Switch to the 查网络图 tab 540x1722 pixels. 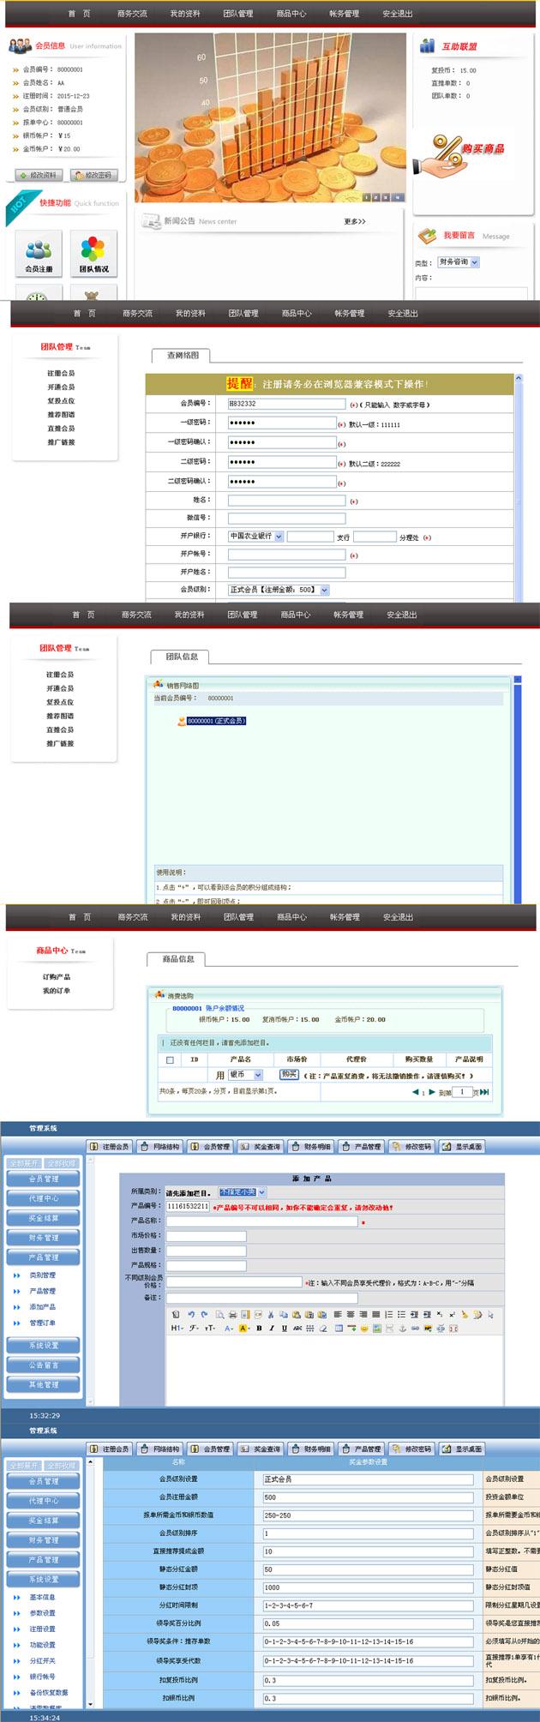[x=183, y=355]
